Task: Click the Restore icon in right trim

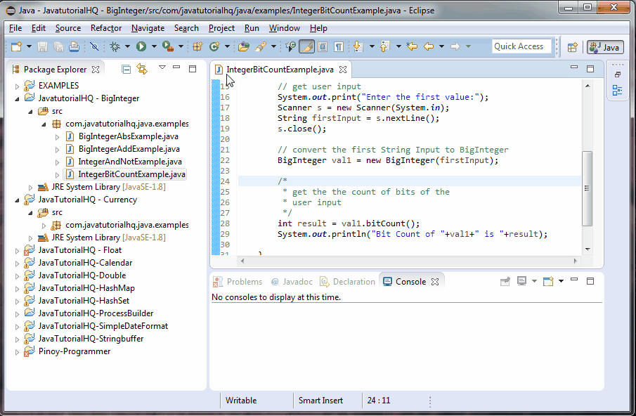Action: pyautogui.click(x=617, y=74)
